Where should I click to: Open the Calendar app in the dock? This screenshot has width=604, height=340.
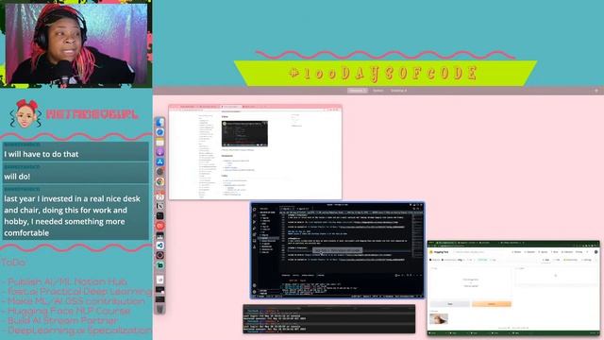pos(159,196)
